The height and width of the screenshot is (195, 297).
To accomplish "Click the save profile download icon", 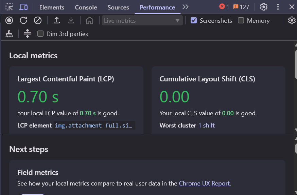I will pyautogui.click(x=71, y=20).
